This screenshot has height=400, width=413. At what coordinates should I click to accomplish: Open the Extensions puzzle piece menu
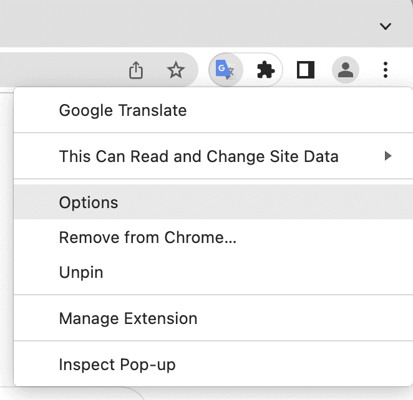pyautogui.click(x=266, y=70)
